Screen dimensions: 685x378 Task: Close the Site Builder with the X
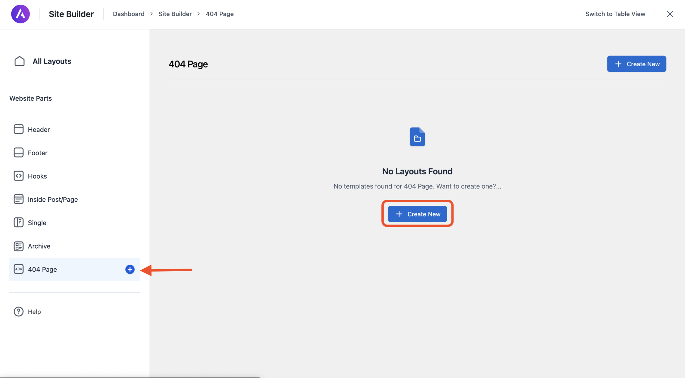[670, 14]
